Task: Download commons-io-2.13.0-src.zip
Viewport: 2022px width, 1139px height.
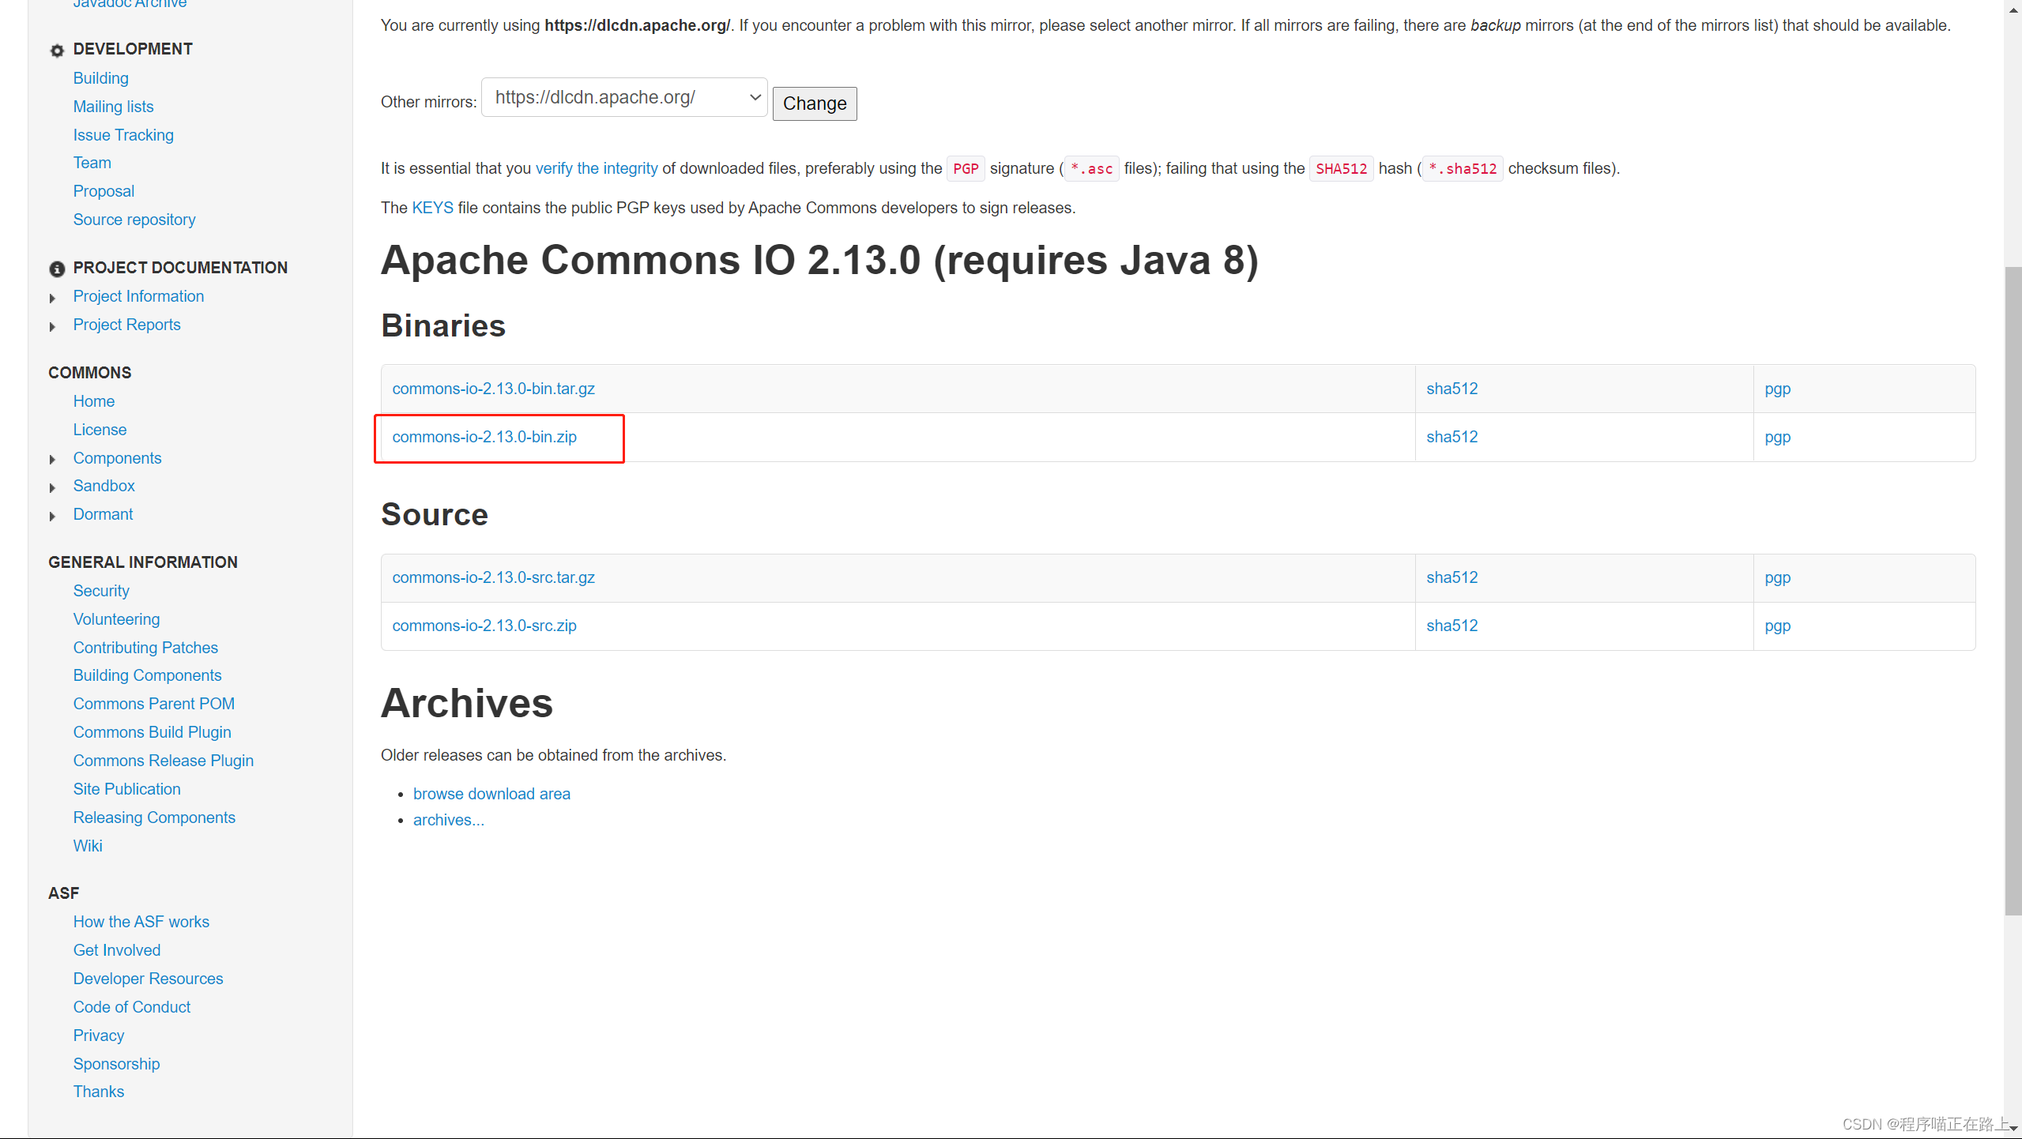Action: 484,626
